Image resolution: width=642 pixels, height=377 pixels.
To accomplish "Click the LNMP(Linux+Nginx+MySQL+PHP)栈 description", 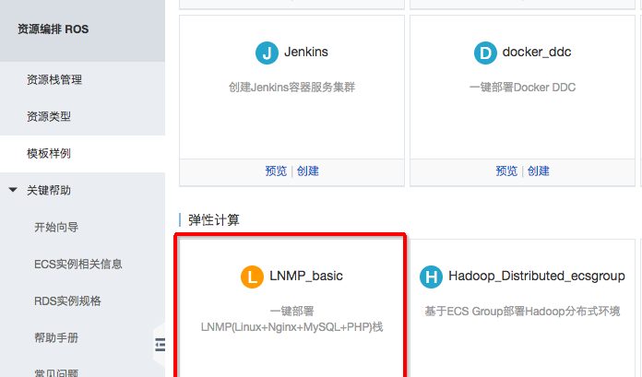I will 291,327.
